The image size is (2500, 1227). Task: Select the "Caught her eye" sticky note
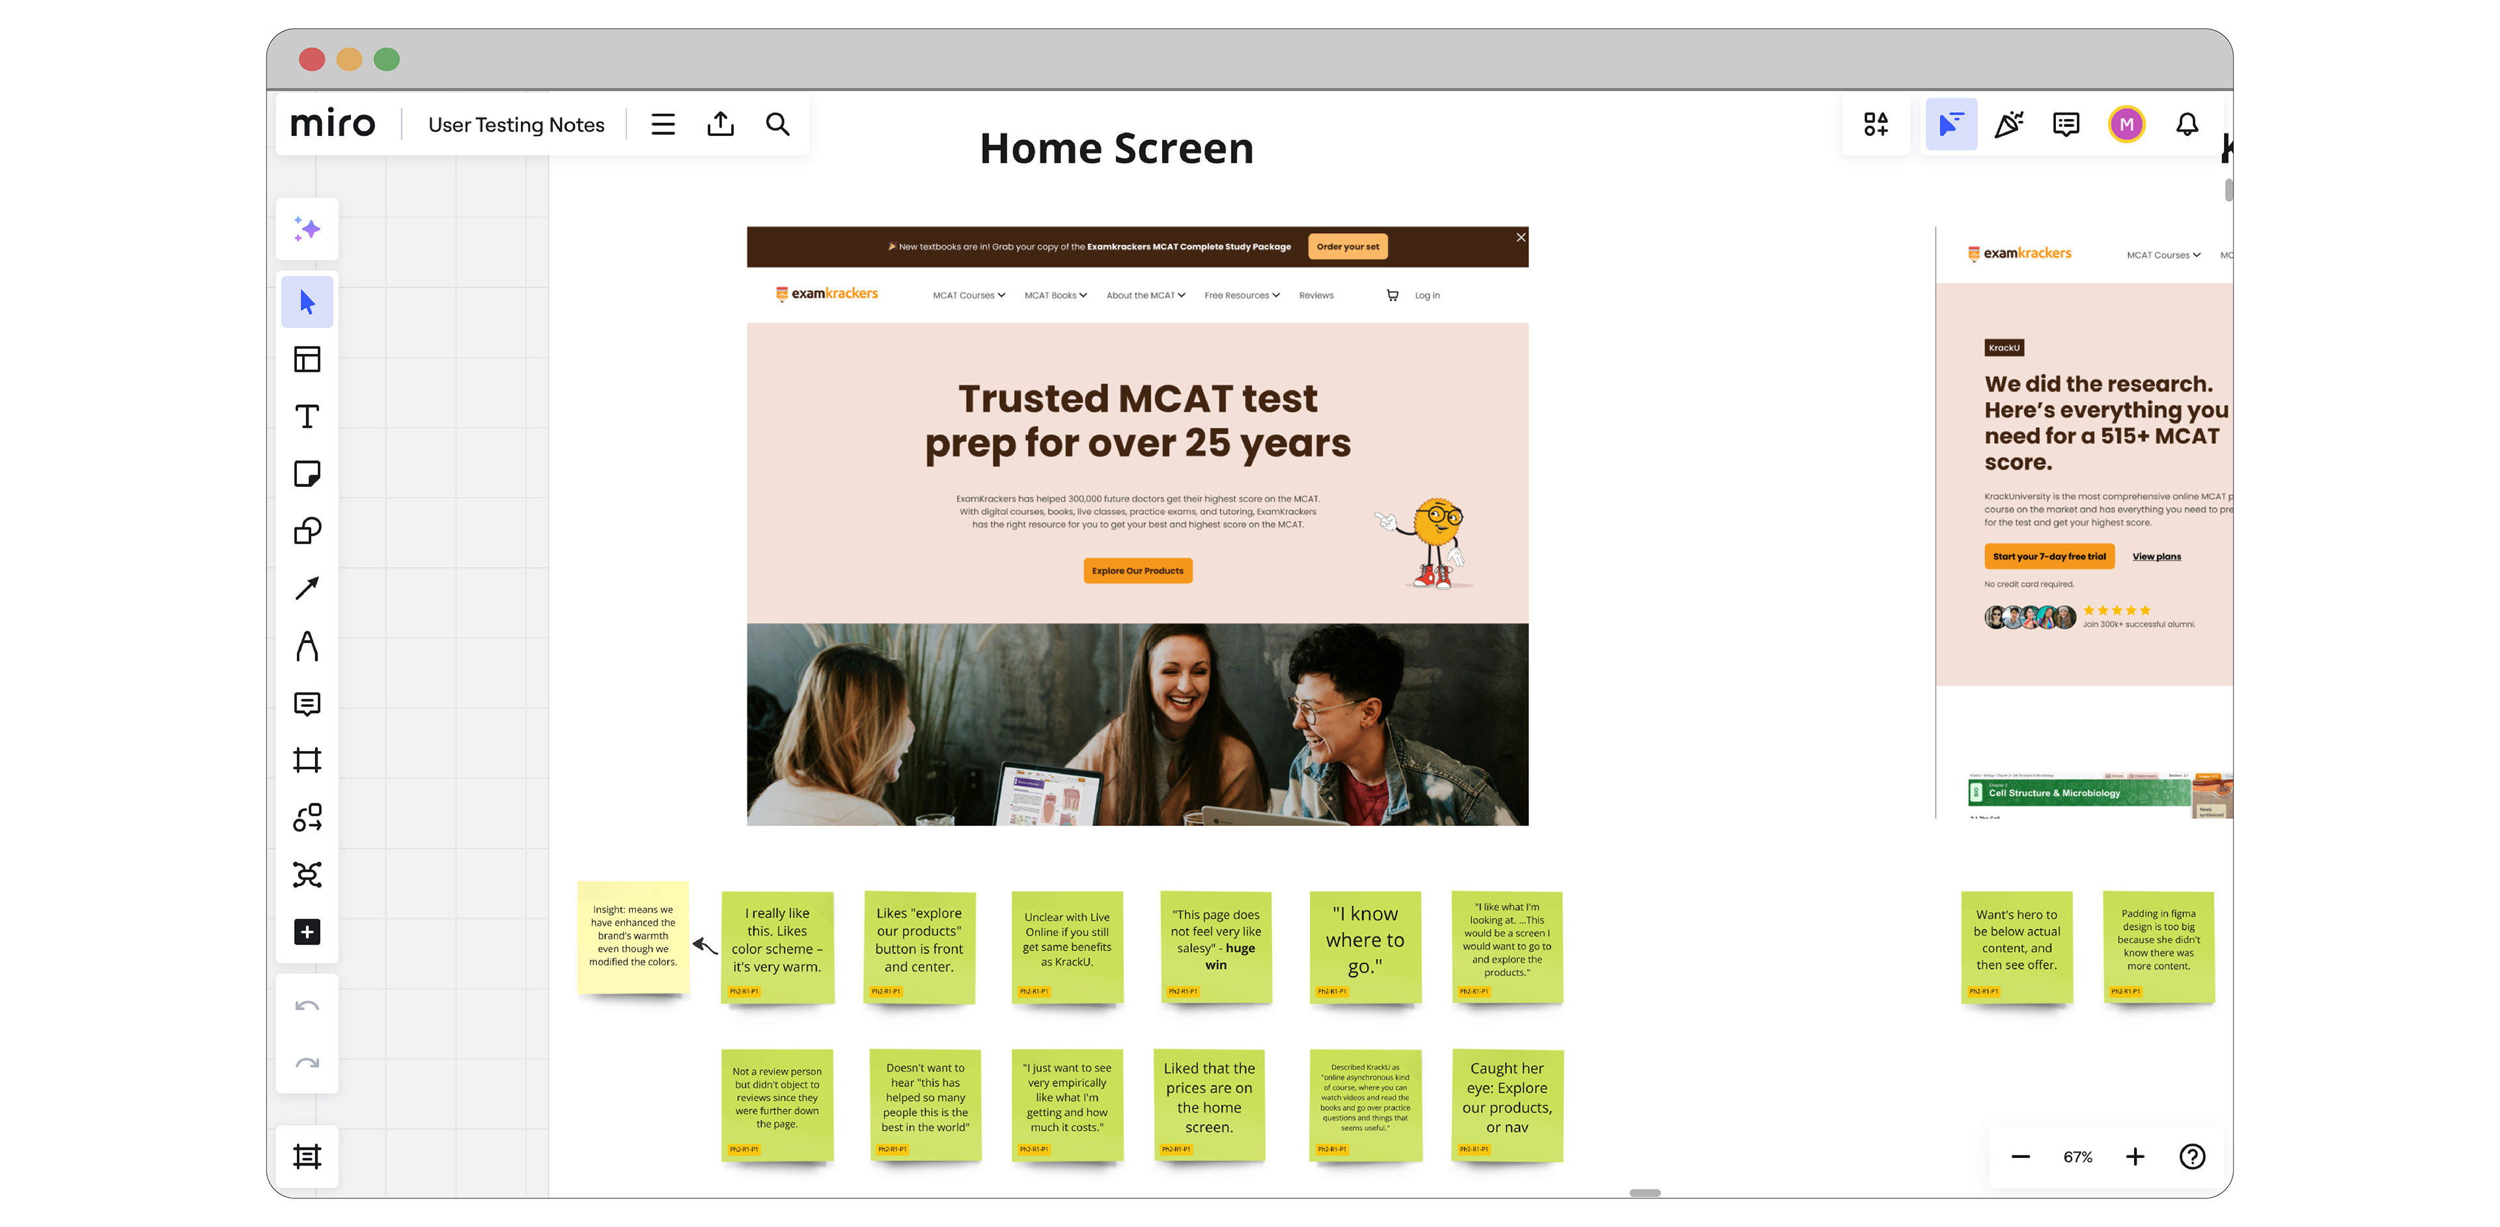(x=1507, y=1105)
